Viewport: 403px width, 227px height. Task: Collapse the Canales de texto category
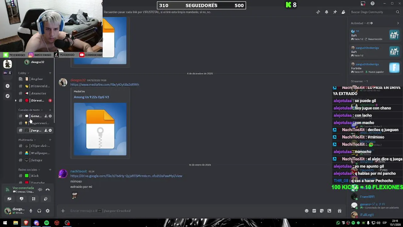click(x=30, y=110)
